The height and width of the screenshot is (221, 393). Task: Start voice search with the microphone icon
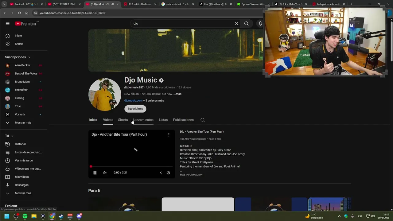[x=260, y=24]
